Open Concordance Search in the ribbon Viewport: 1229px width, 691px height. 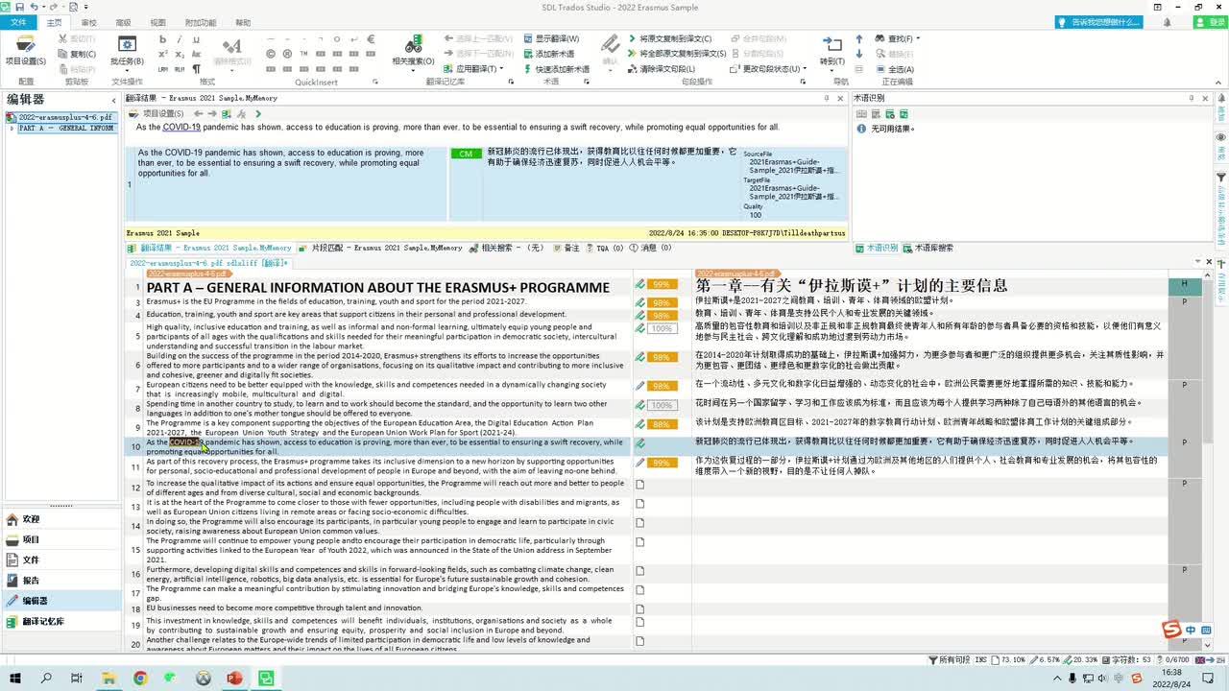[x=414, y=51]
